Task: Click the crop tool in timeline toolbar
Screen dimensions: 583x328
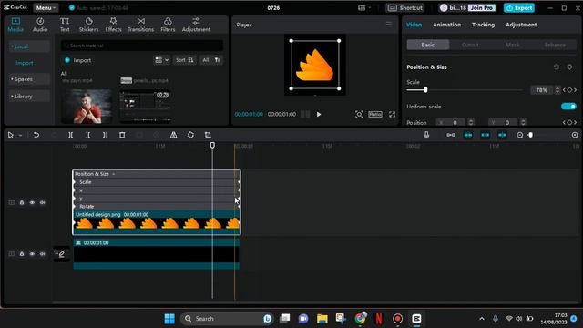Action: click(x=208, y=135)
